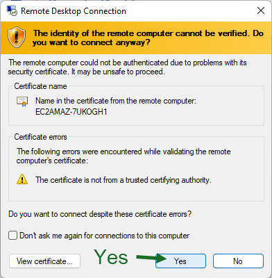The height and width of the screenshot is (278, 272).
Task: Click the shield warning icon in yellow banner
Action: click(17, 37)
